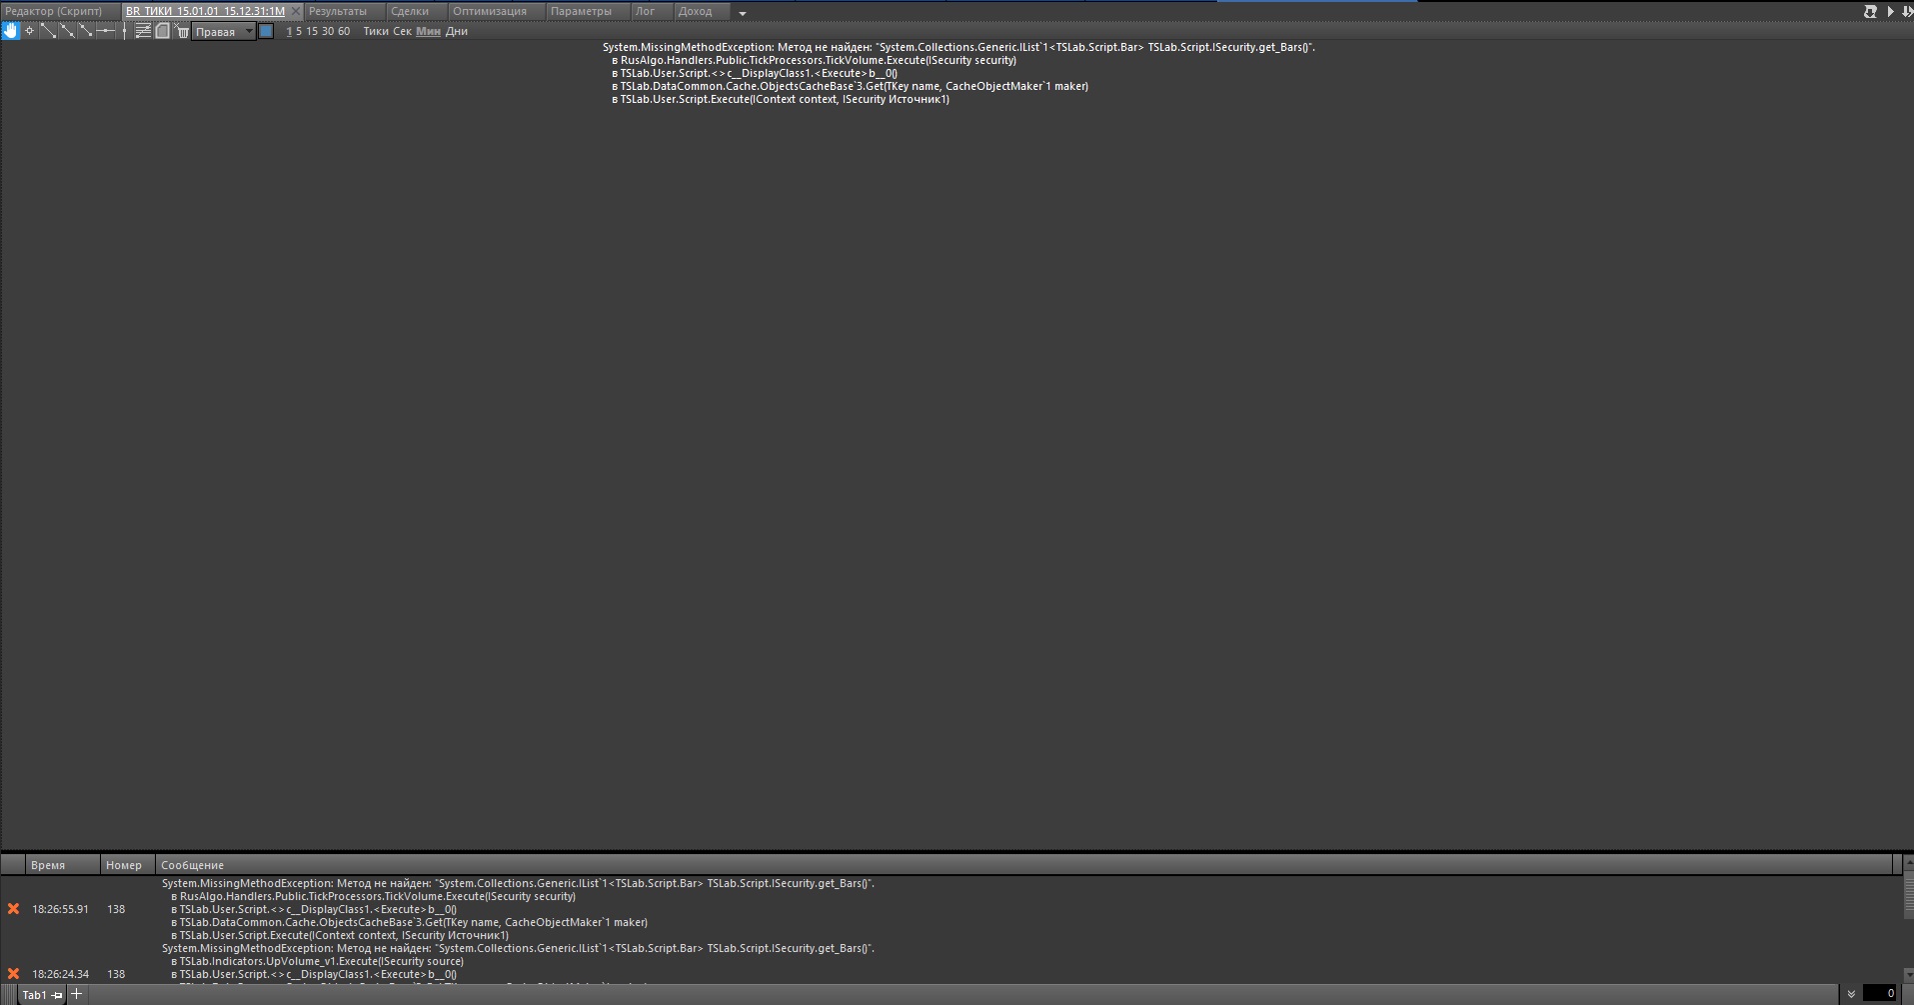Expand the double-chevron at bottom right
The height and width of the screenshot is (1005, 1914).
tap(1851, 994)
